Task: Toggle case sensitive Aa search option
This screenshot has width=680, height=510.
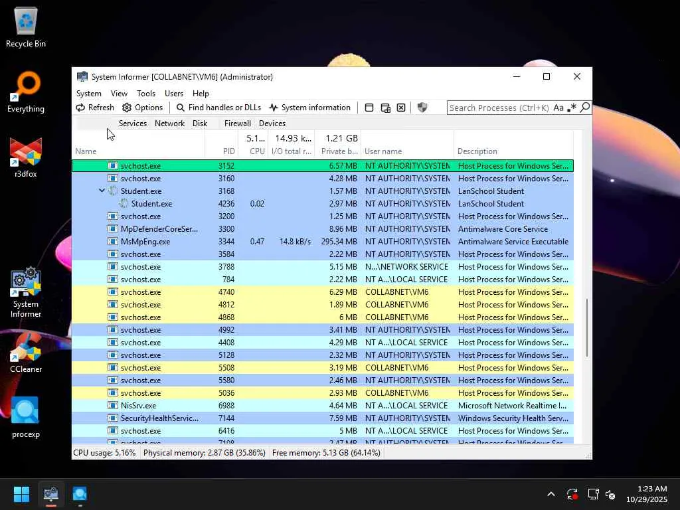Action: (x=558, y=108)
